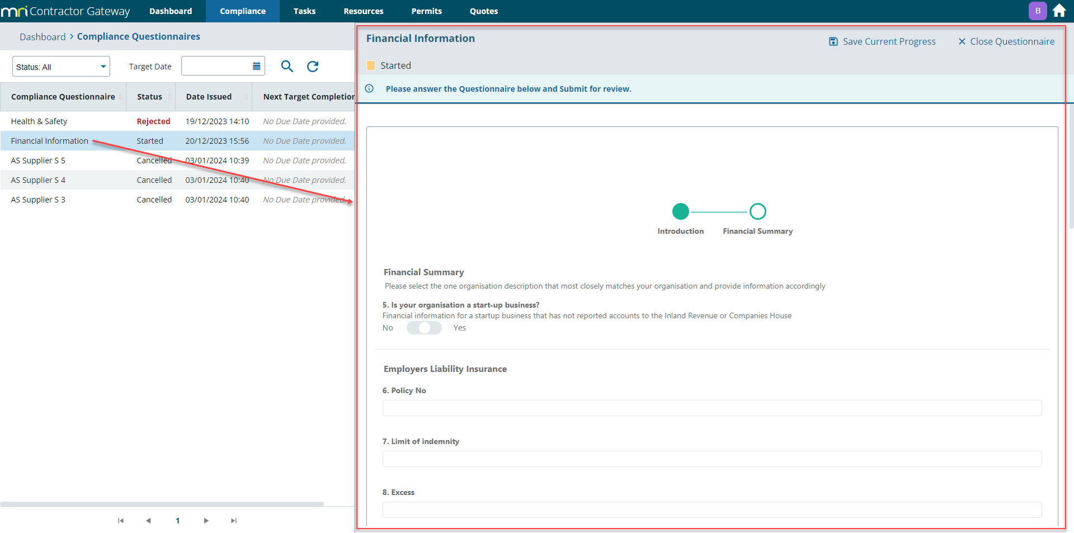Viewport: 1074px width, 533px height.
Task: Go to the next page arrow
Action: point(206,521)
